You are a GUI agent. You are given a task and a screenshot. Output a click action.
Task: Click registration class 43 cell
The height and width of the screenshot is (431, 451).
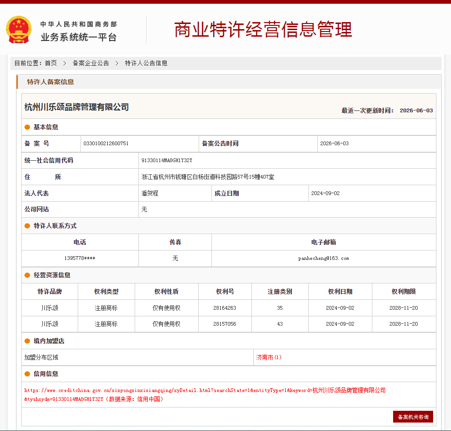(280, 324)
